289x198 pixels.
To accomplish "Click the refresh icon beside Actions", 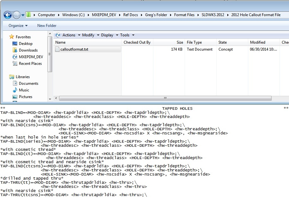I will tap(58, 35).
